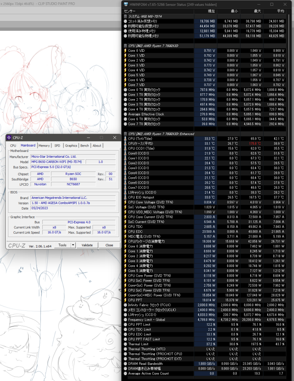Select the CPU SoC Power (SVI3 TFN) row
This screenshot has width=294, height=381.
pyautogui.click(x=204, y=290)
